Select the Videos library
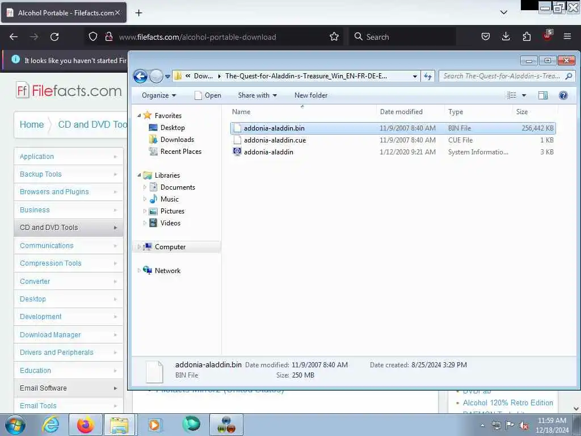 (170, 223)
